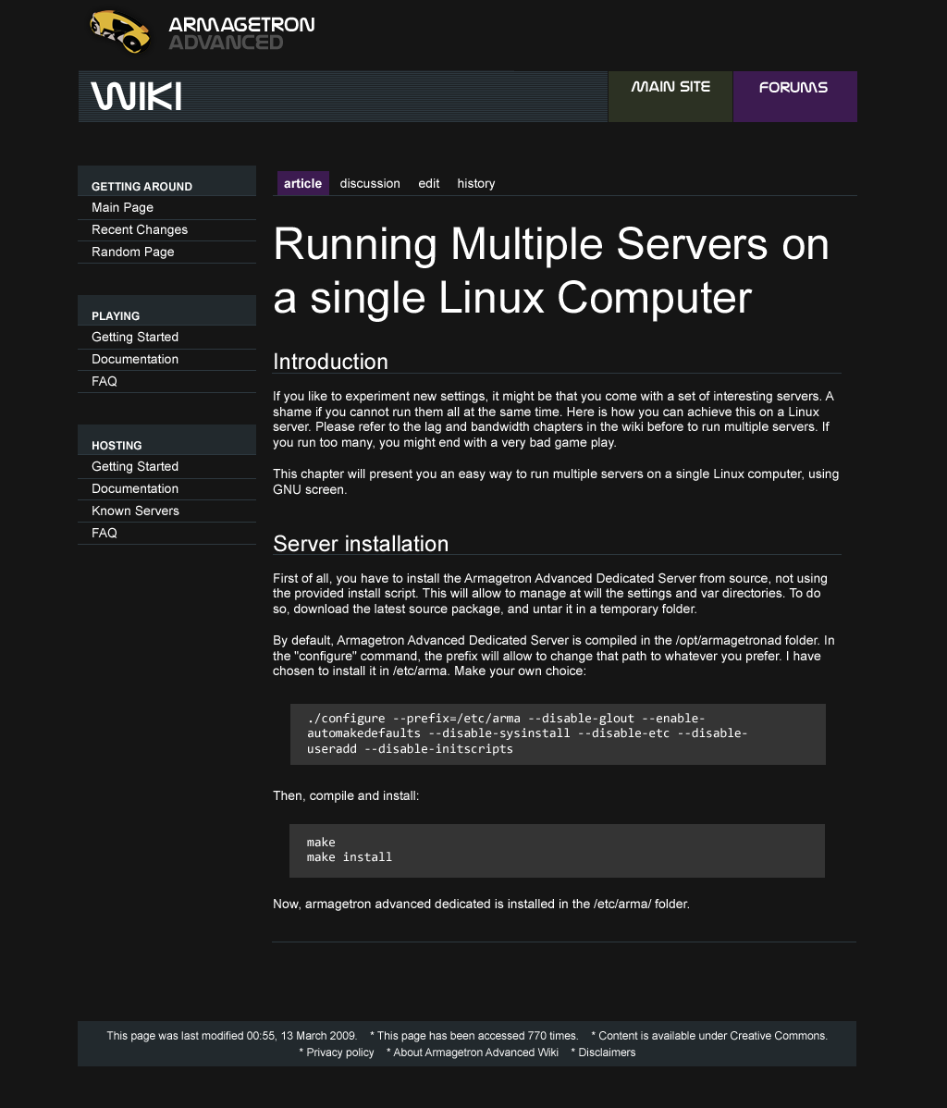Open the Disclaimers footer link
947x1108 pixels.
pos(607,1053)
